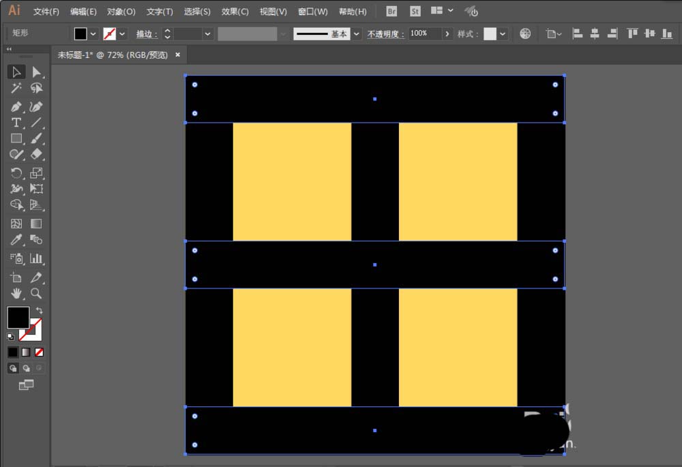Image resolution: width=682 pixels, height=467 pixels.
Task: Select the Gradient tool
Action: coord(37,224)
